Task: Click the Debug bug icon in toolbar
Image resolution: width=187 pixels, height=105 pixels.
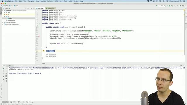Action: [x=169, y=6]
